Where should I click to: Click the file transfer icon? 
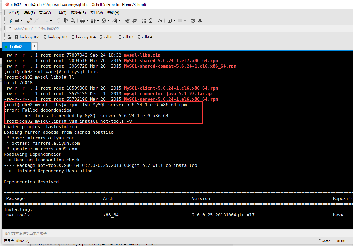point(93,21)
